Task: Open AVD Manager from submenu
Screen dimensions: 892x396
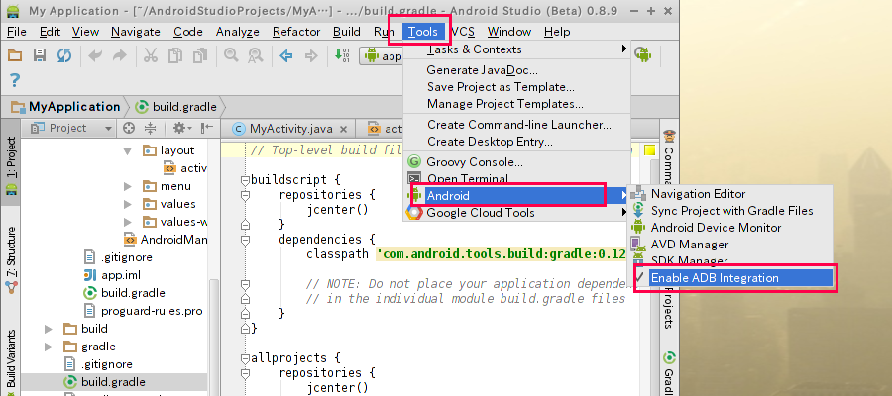Action: point(730,245)
